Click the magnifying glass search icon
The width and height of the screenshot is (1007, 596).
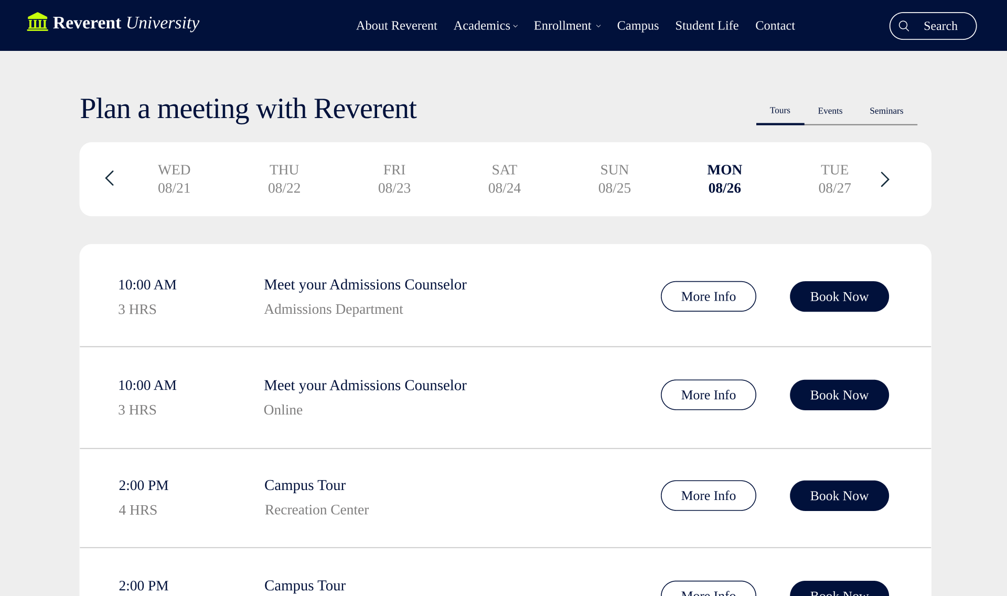click(x=904, y=26)
